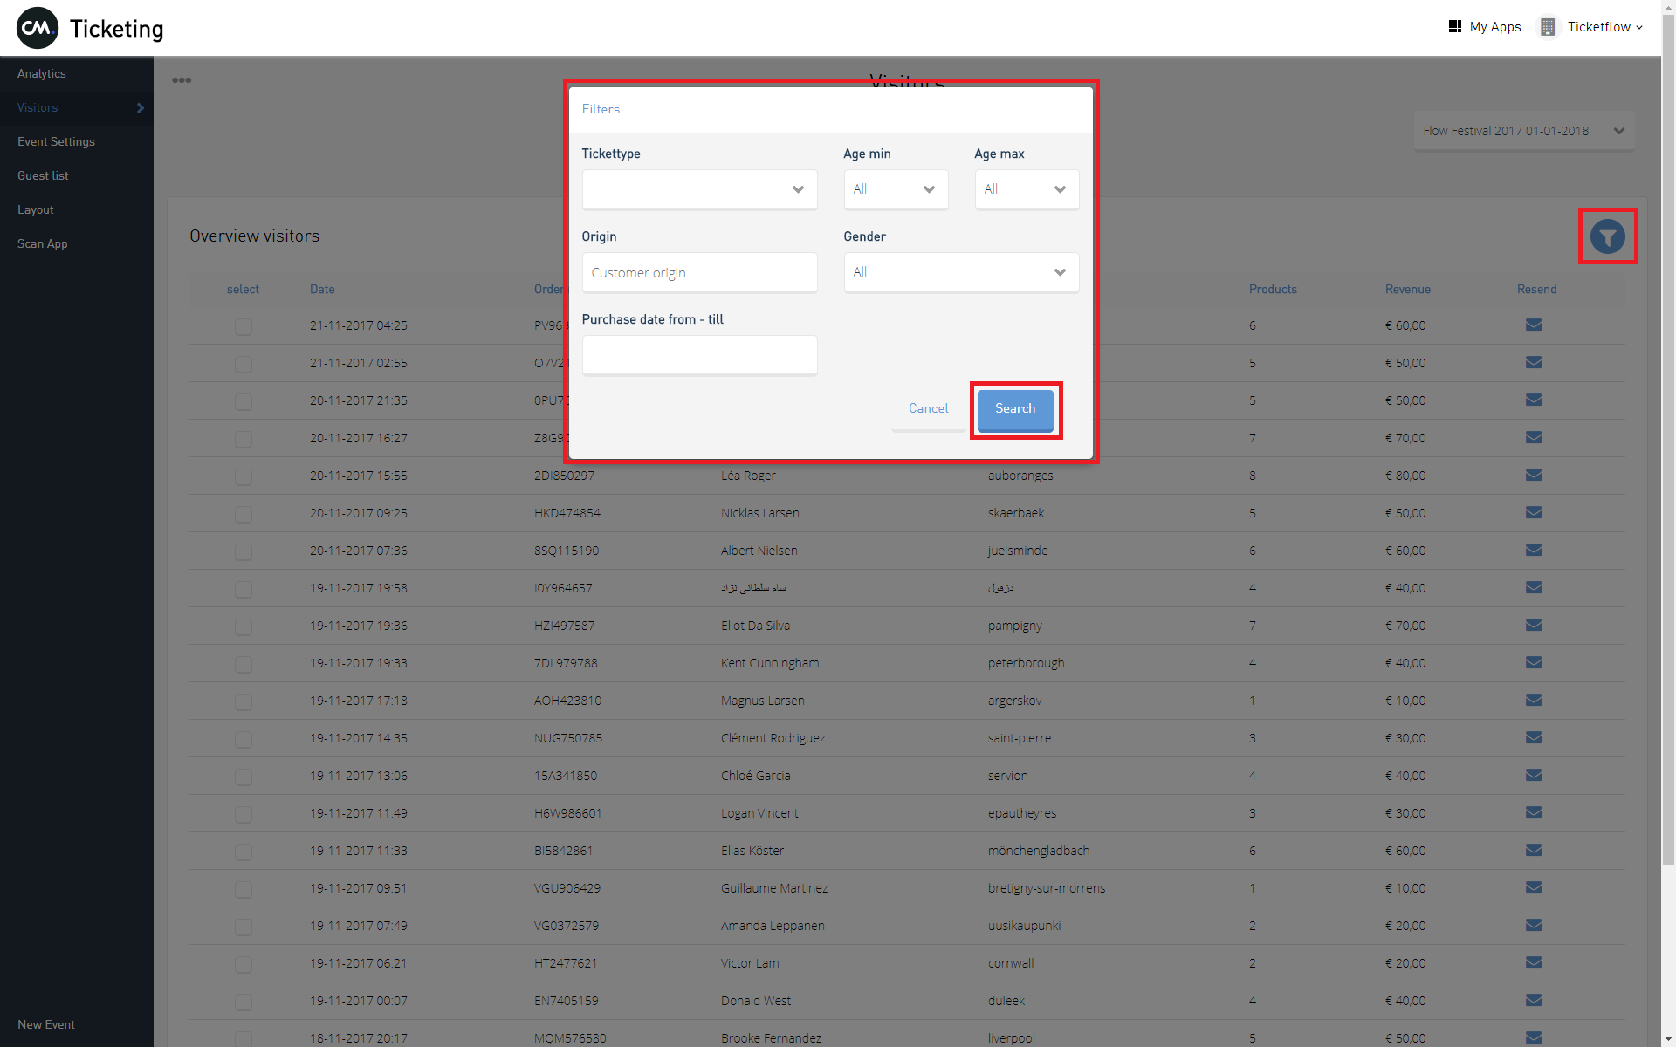The width and height of the screenshot is (1676, 1047).
Task: Resend email to Kent Cunningham
Action: 1534,662
